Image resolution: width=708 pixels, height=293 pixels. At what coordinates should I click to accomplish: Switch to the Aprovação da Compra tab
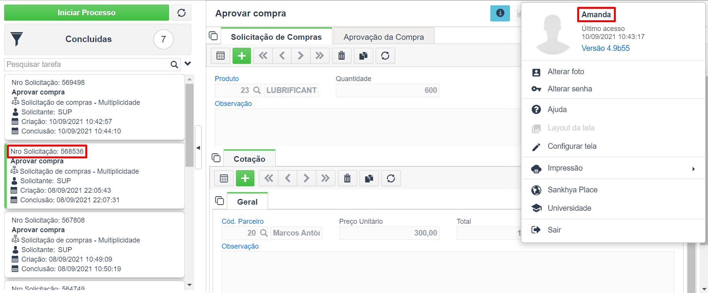pyautogui.click(x=384, y=37)
